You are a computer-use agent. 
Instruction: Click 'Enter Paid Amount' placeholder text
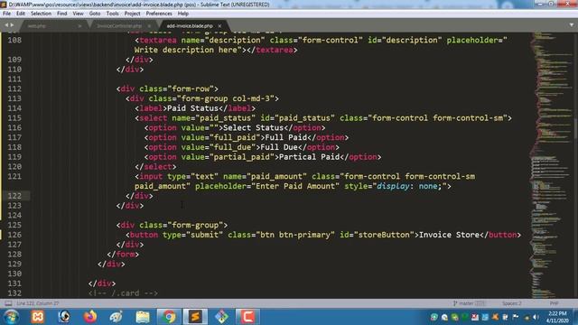click(x=295, y=186)
